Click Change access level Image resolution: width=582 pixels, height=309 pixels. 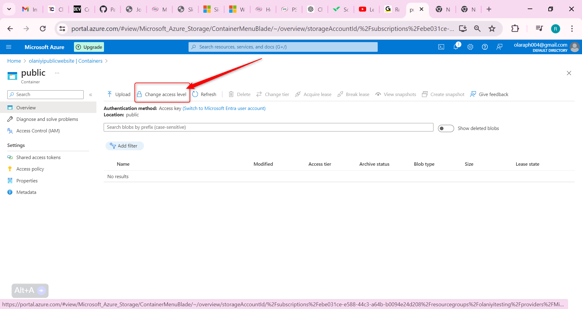point(162,94)
